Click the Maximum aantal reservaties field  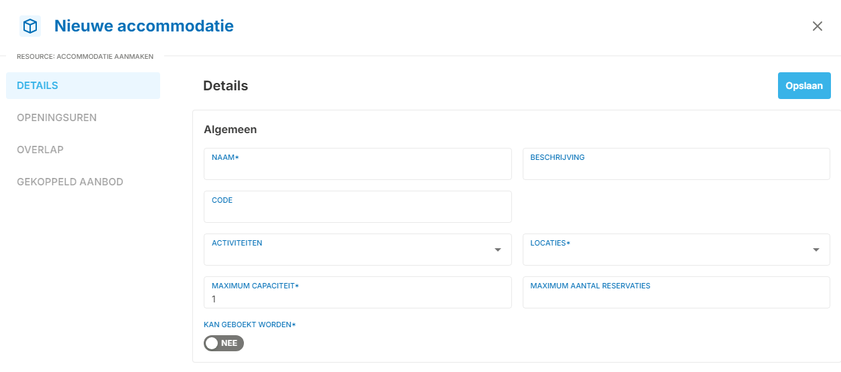pos(676,292)
